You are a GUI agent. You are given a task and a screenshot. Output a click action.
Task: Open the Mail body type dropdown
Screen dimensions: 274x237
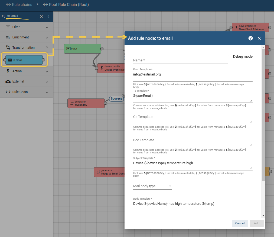[152, 186]
